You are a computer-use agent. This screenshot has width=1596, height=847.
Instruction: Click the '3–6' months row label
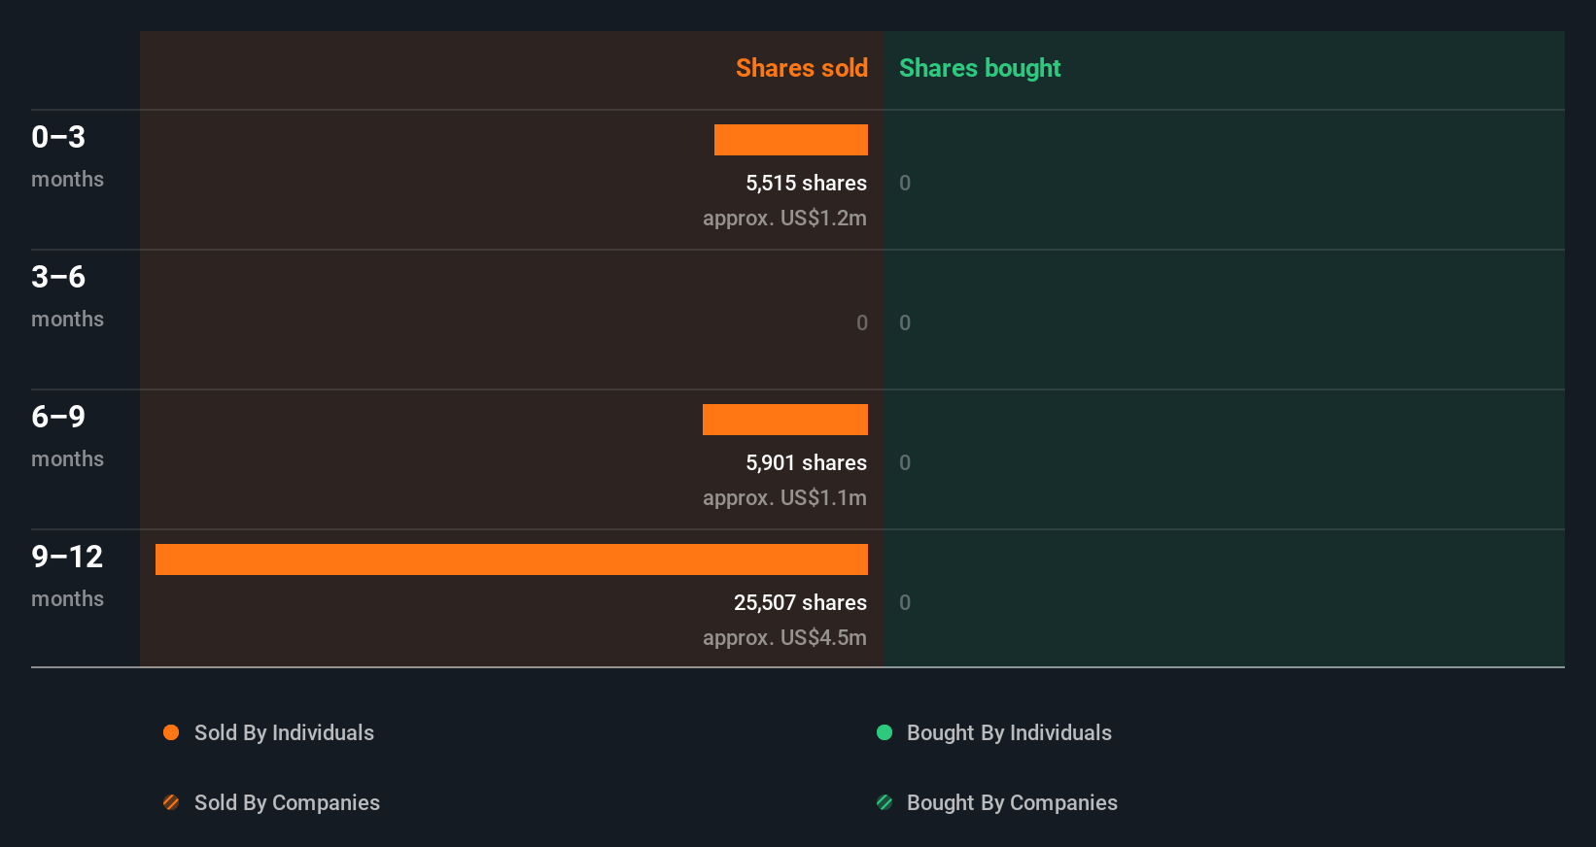pyautogui.click(x=58, y=277)
